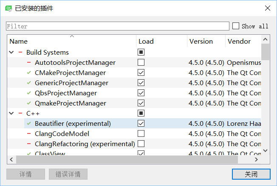Click the Filter input field
The image size is (277, 186).
pyautogui.click(x=117, y=26)
